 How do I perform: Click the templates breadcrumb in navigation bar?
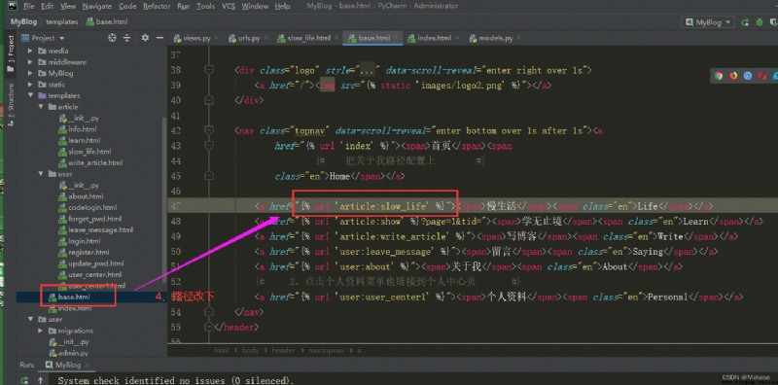coord(62,22)
